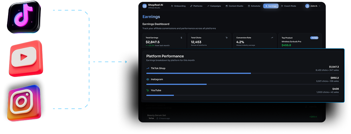Screen dimensions: 351x134
Task: Click the trend icon in Conversion Rate card
Action: [272, 38]
